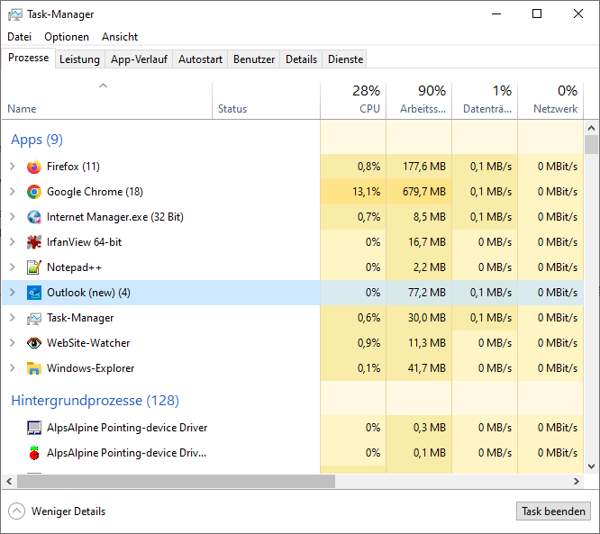Select AlpsAlpine Pointing-device Driver monitor icon

[34, 428]
